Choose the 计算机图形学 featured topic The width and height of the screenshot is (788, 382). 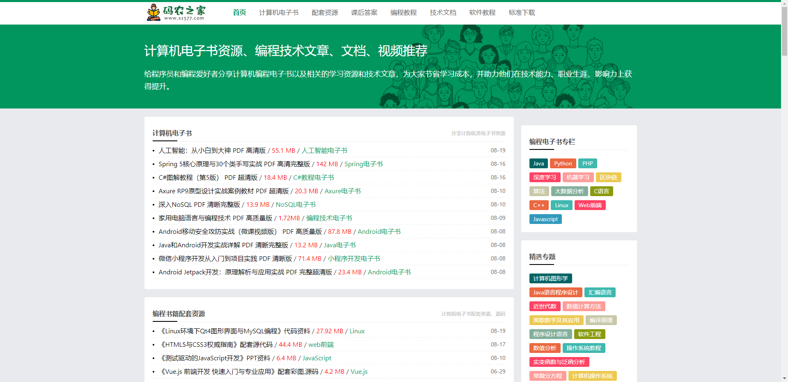[550, 278]
